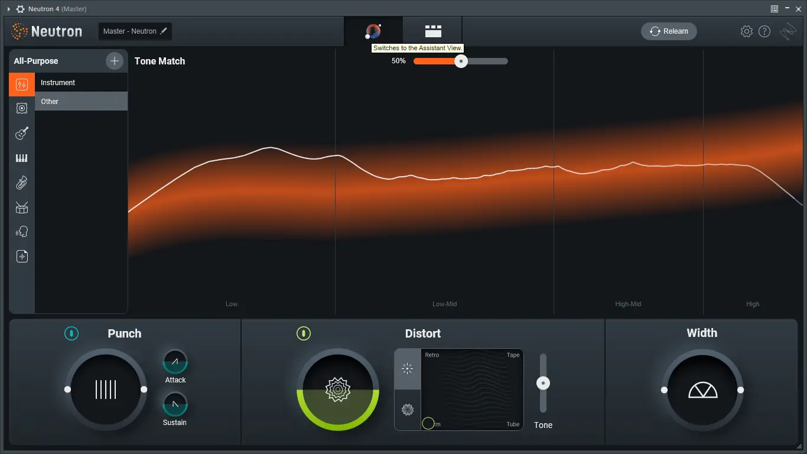Viewport: 807px width, 454px height.
Task: Click the Distort main dial
Action: (x=338, y=390)
